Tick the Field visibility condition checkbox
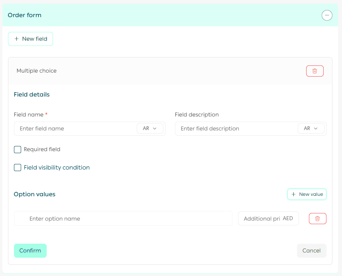The width and height of the screenshot is (342, 276). tap(18, 168)
